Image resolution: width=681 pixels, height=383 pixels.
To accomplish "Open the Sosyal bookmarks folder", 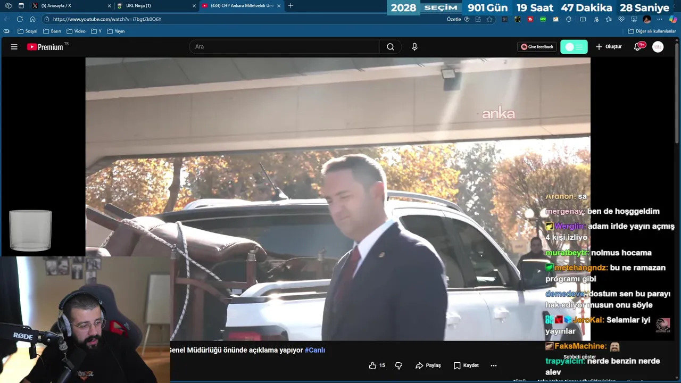I will [x=28, y=31].
